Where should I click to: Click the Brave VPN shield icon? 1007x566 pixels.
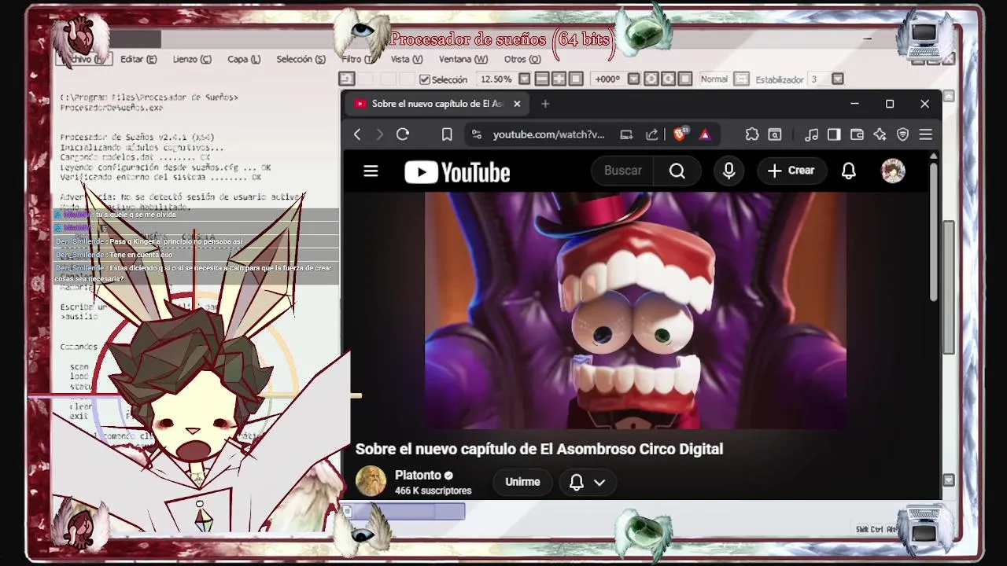pos(903,134)
